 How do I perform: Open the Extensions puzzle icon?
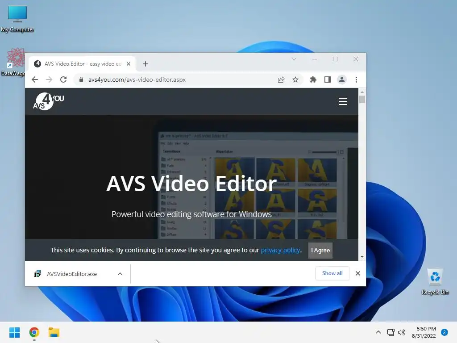pos(313,79)
